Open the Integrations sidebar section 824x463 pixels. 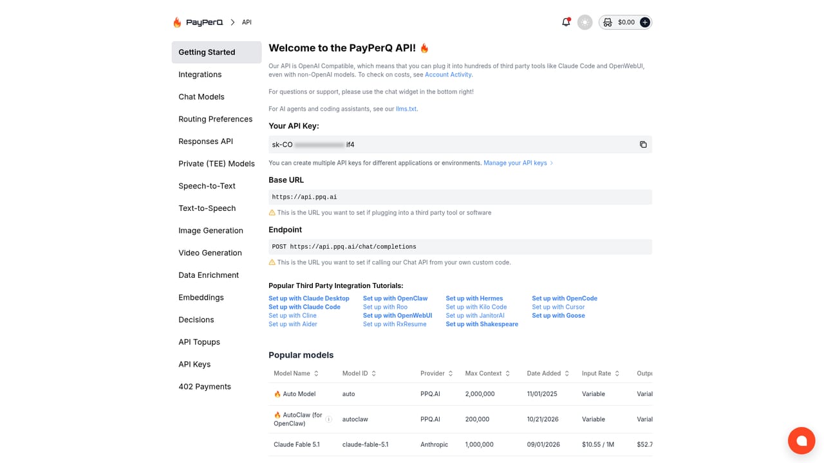coord(216,75)
